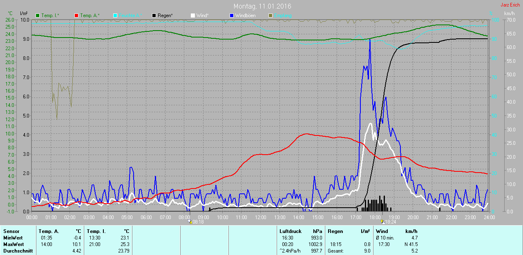Click the rain total value '9.0'
The image size is (523, 255).
coord(367,251)
